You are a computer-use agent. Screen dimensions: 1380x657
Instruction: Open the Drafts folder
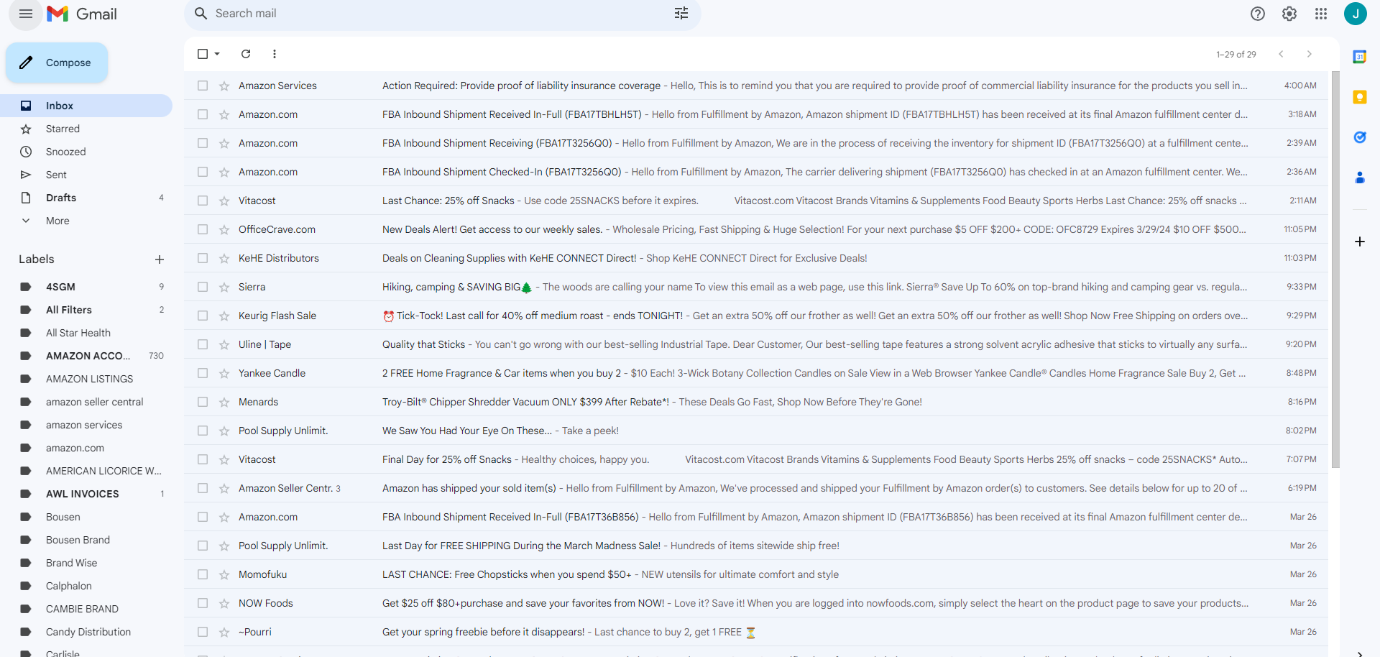tap(86, 198)
